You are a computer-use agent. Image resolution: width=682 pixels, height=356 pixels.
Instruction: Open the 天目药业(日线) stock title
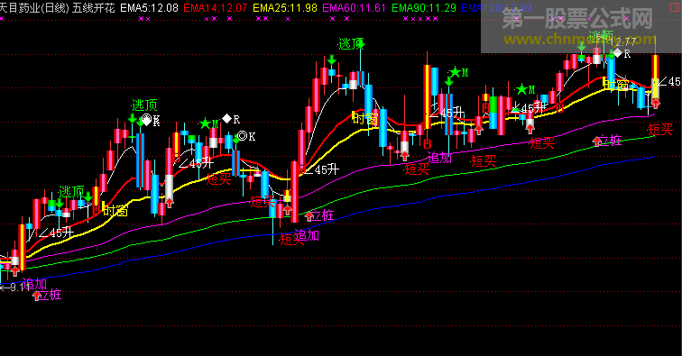[x=34, y=8]
